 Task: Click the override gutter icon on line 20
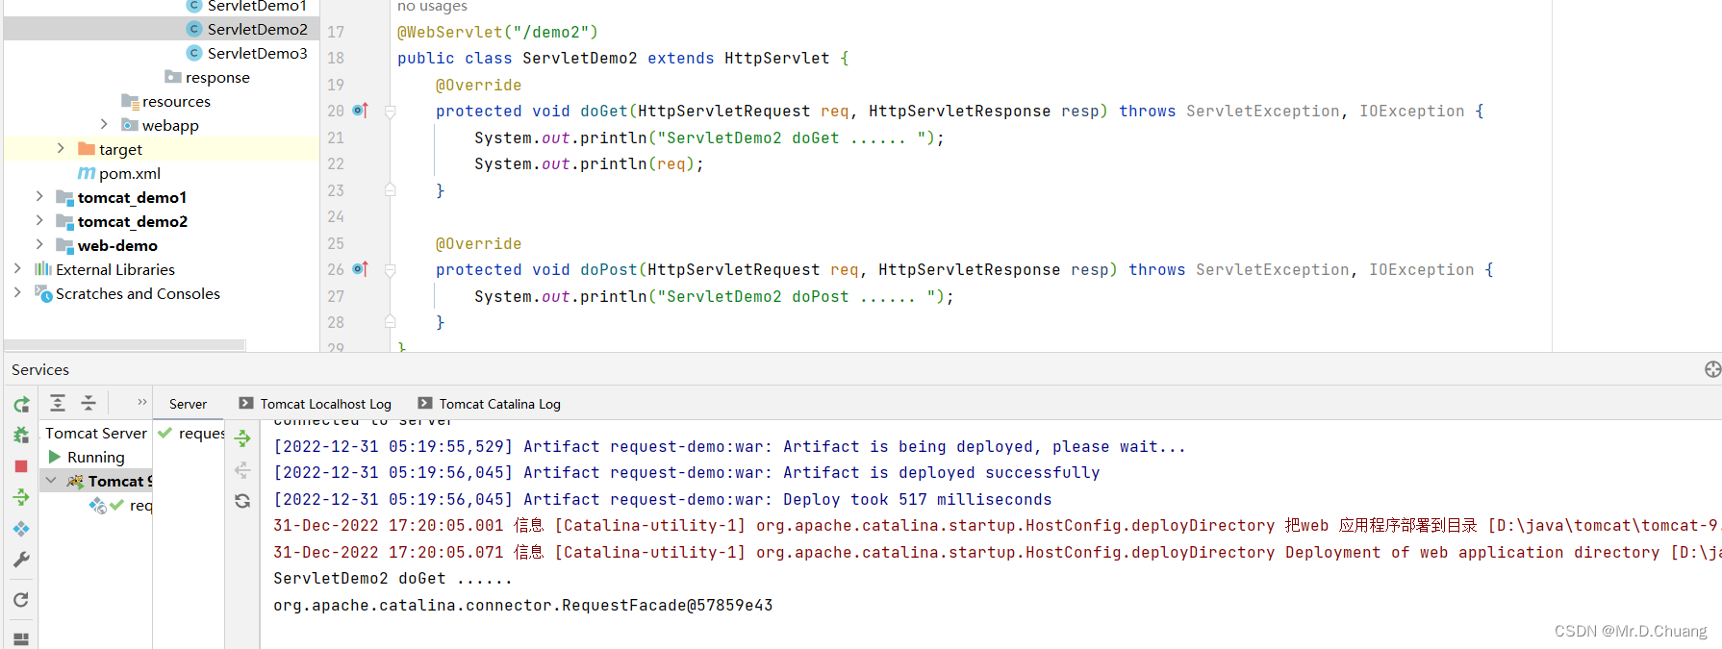pos(361,111)
